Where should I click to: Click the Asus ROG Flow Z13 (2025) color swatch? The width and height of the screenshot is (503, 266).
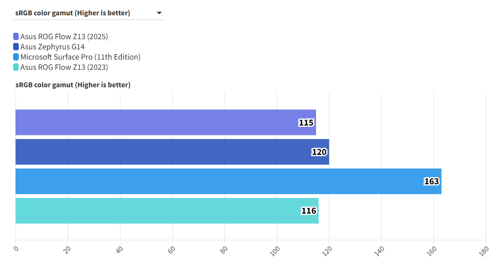16,37
